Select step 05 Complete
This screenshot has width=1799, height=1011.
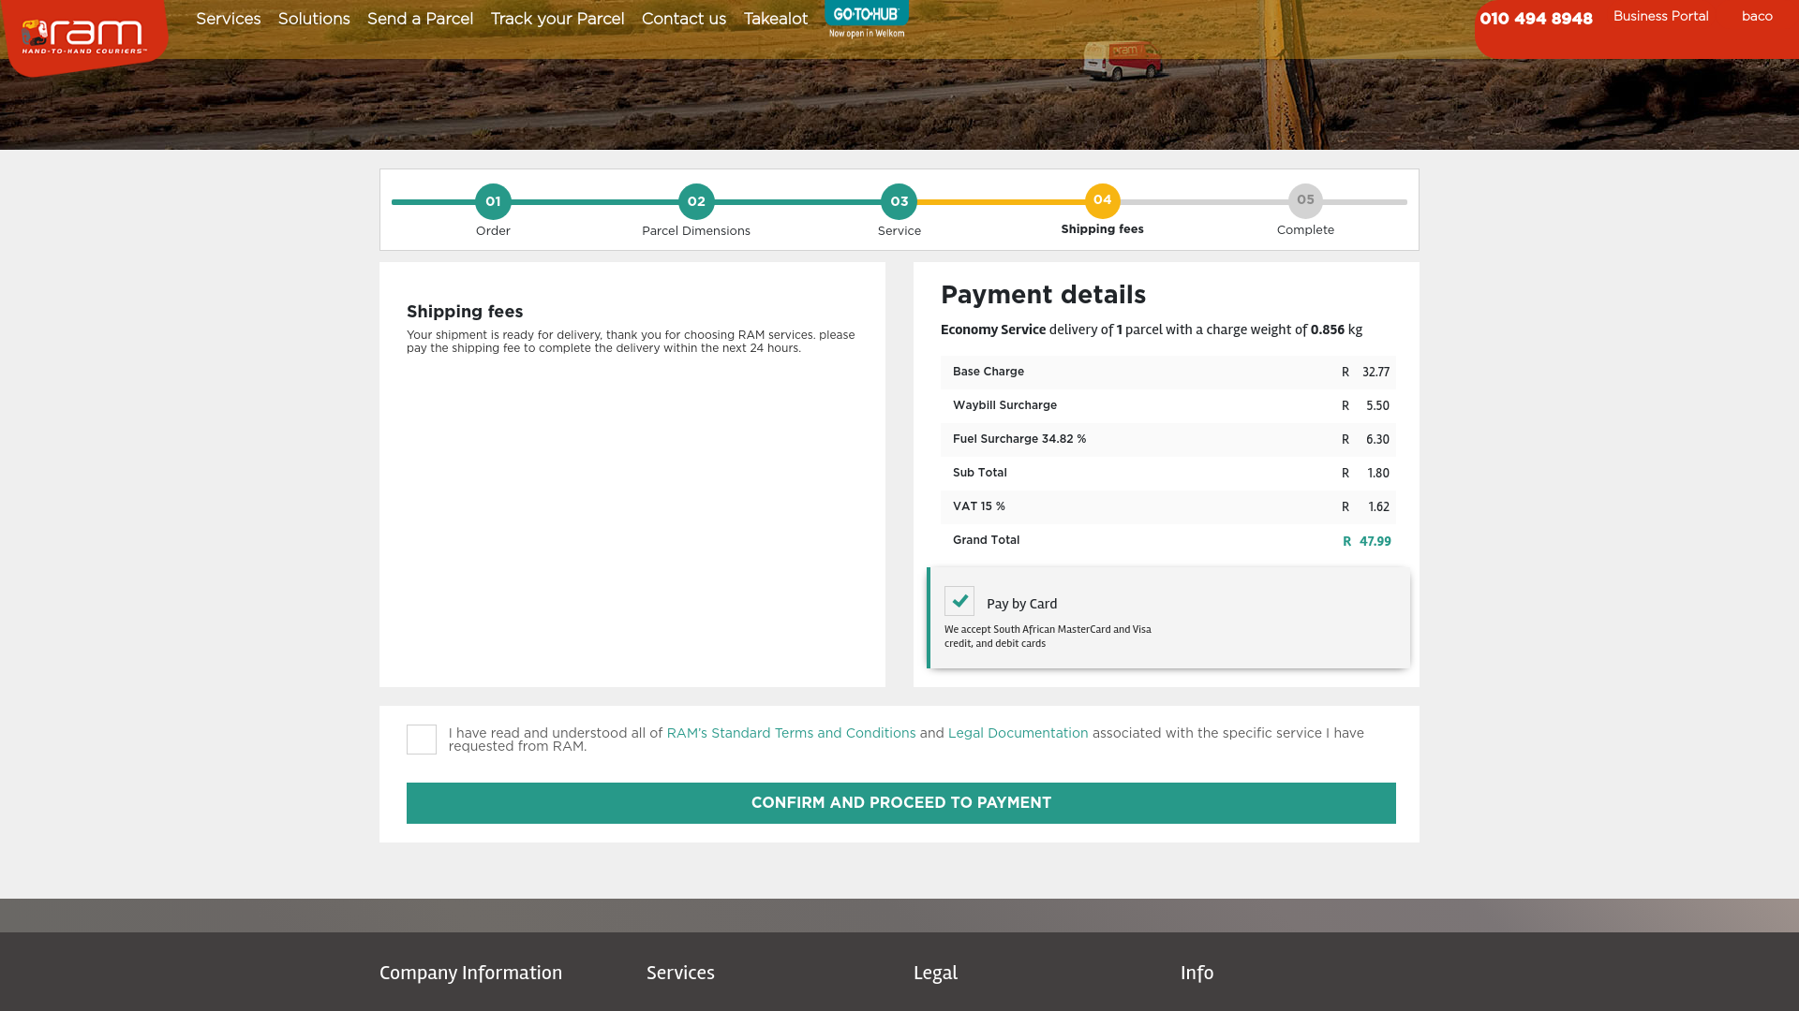click(1305, 201)
